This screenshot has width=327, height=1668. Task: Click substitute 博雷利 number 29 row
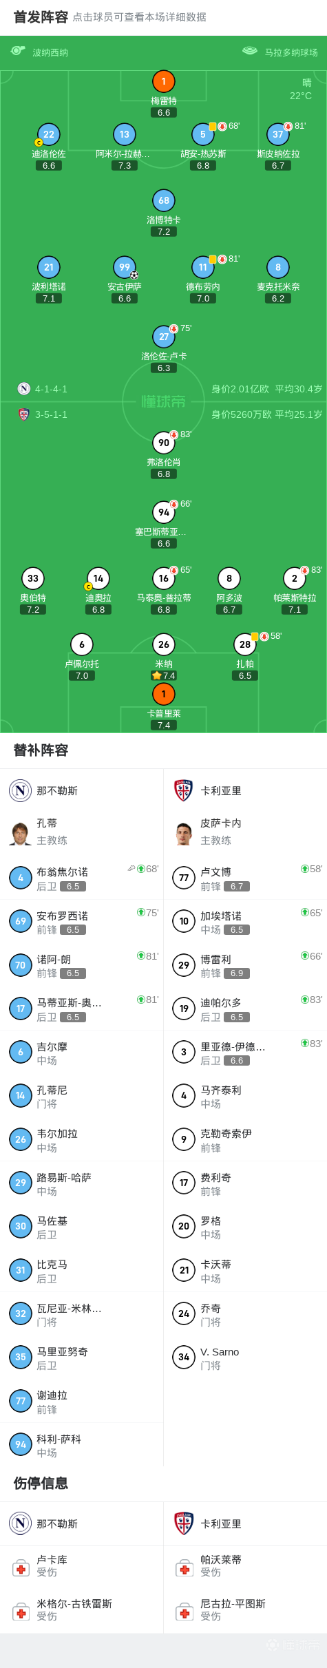point(245,965)
